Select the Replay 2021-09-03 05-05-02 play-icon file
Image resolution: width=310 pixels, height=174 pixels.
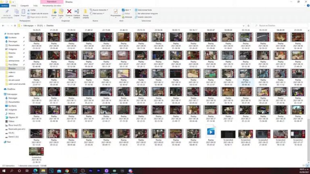tap(211, 131)
